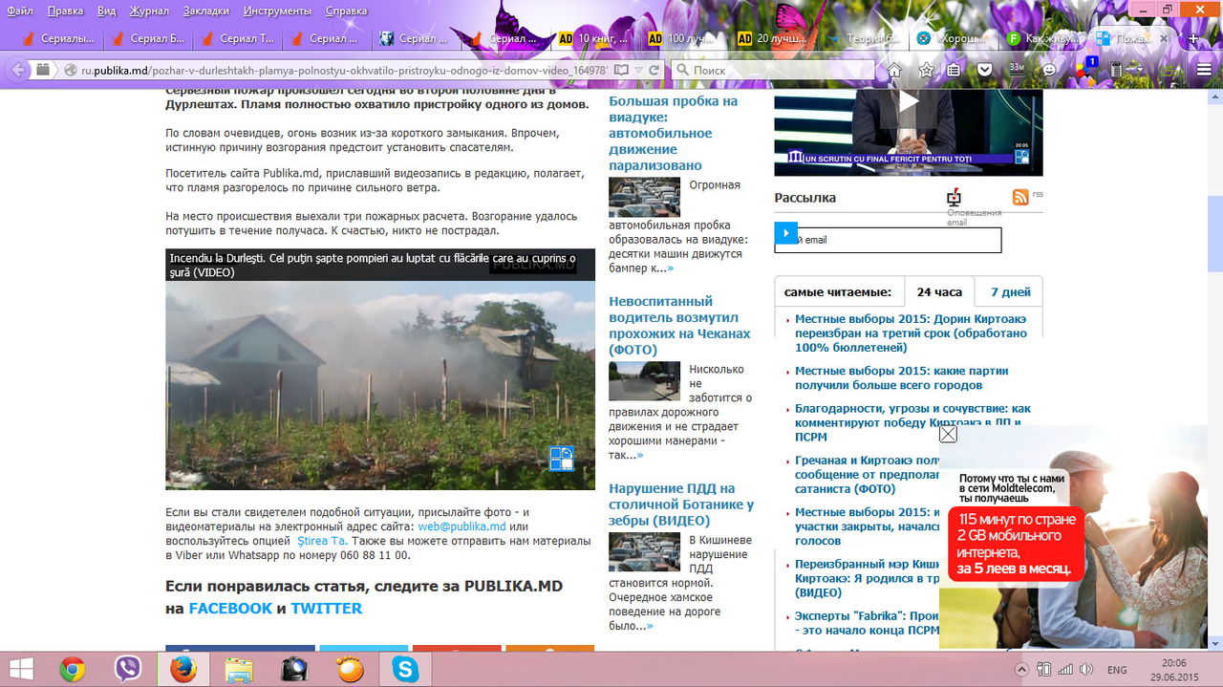Follow the TWITTER link

point(327,609)
